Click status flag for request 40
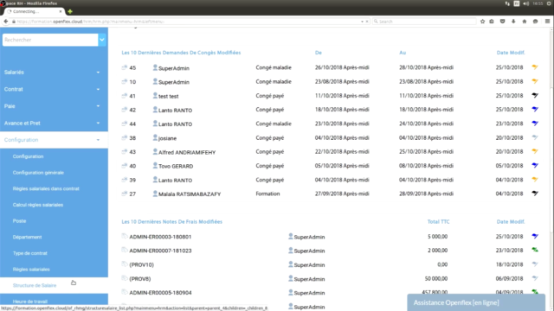 point(535,165)
